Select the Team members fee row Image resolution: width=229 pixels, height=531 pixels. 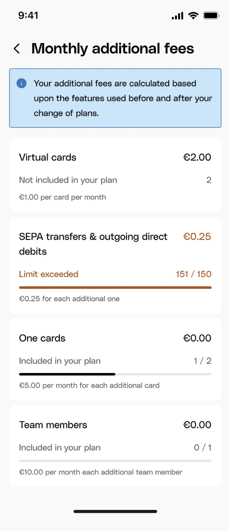(x=115, y=446)
